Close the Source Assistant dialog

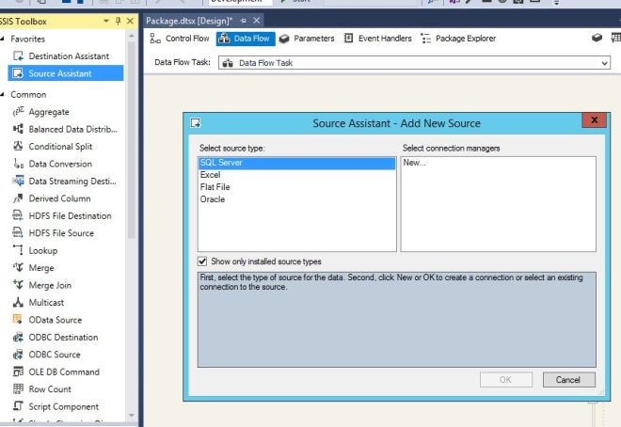click(594, 121)
